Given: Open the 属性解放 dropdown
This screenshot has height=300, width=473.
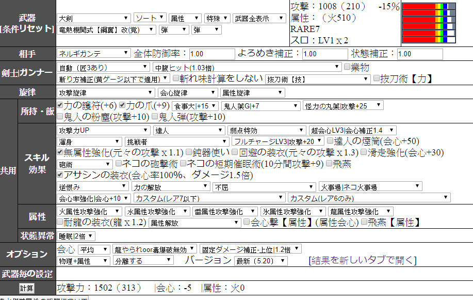Looking at the screenshot, I should click(194, 223).
